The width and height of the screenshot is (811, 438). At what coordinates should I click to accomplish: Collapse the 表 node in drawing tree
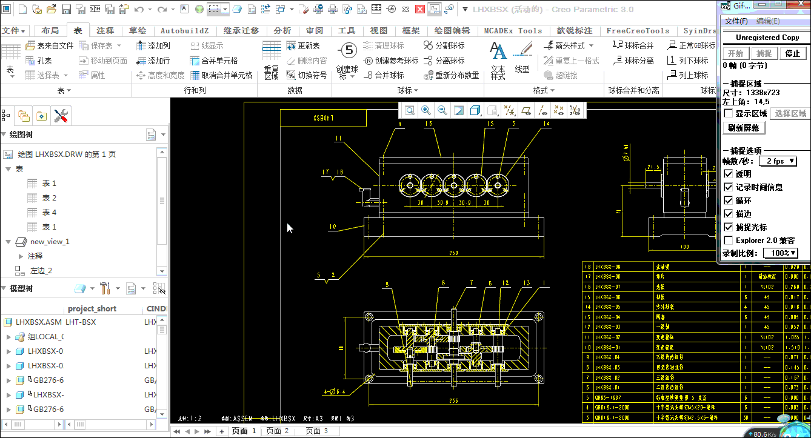click(x=8, y=169)
